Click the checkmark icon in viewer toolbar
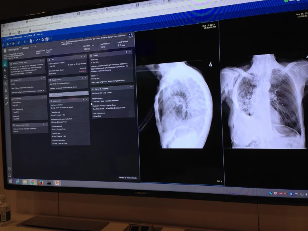 pyautogui.click(x=37, y=40)
